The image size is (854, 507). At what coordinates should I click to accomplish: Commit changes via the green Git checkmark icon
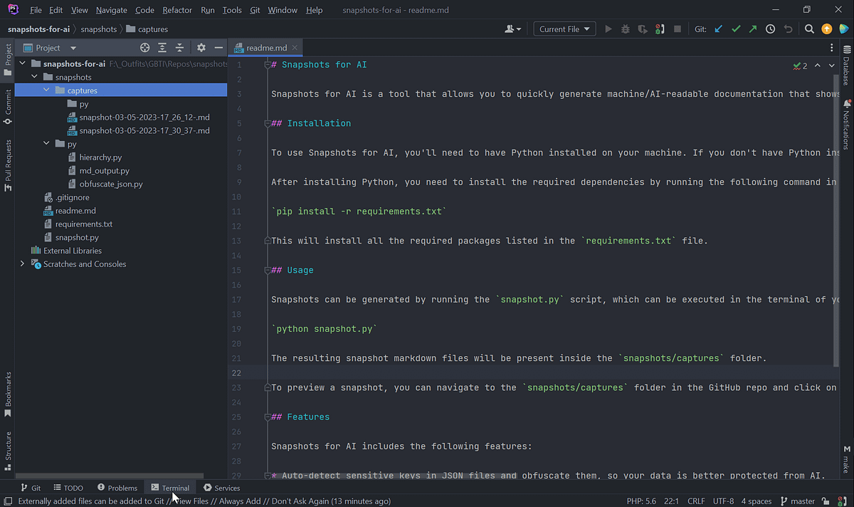(x=736, y=28)
